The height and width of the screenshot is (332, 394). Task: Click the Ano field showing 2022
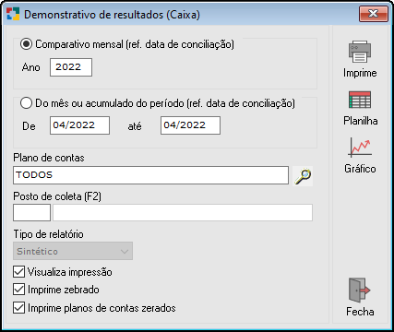coord(71,67)
